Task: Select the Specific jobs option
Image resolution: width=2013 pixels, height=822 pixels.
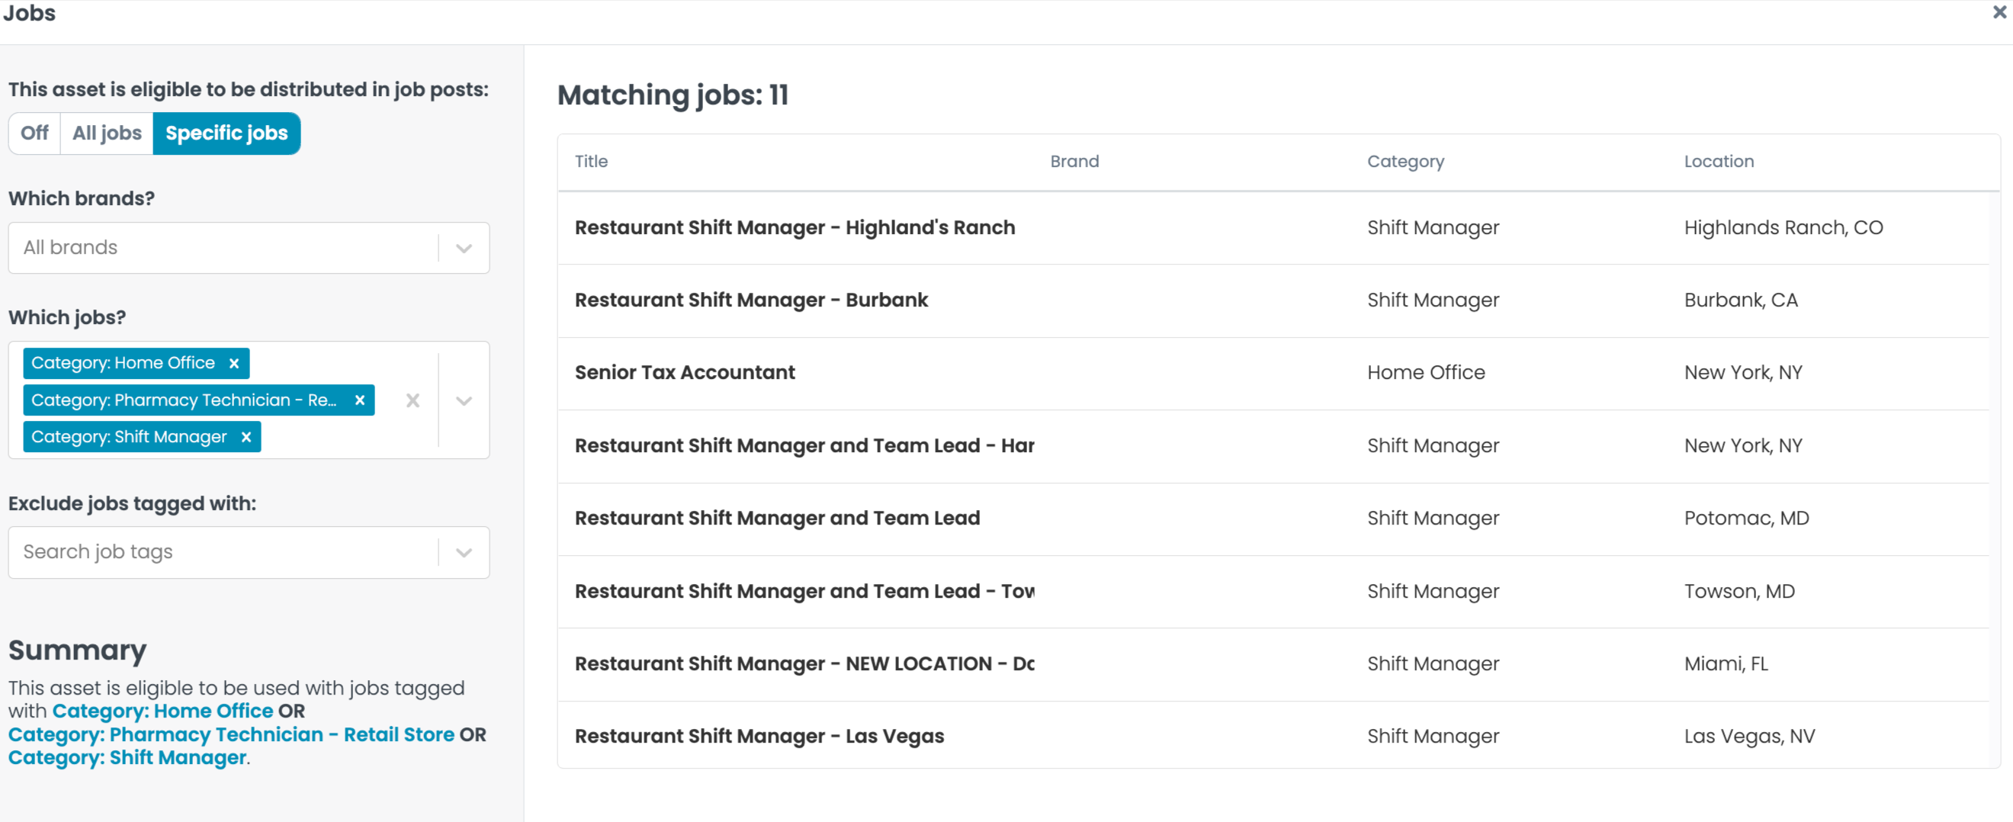Action: tap(226, 133)
